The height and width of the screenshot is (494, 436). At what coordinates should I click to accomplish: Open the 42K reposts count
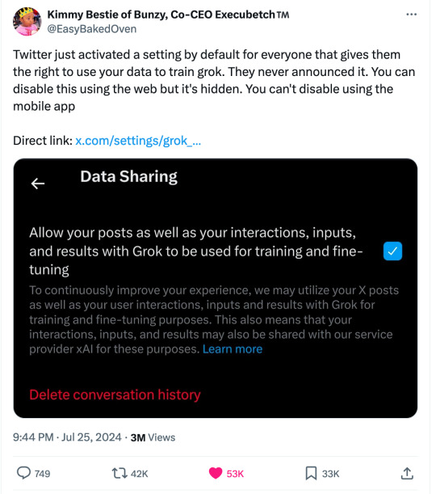[139, 474]
